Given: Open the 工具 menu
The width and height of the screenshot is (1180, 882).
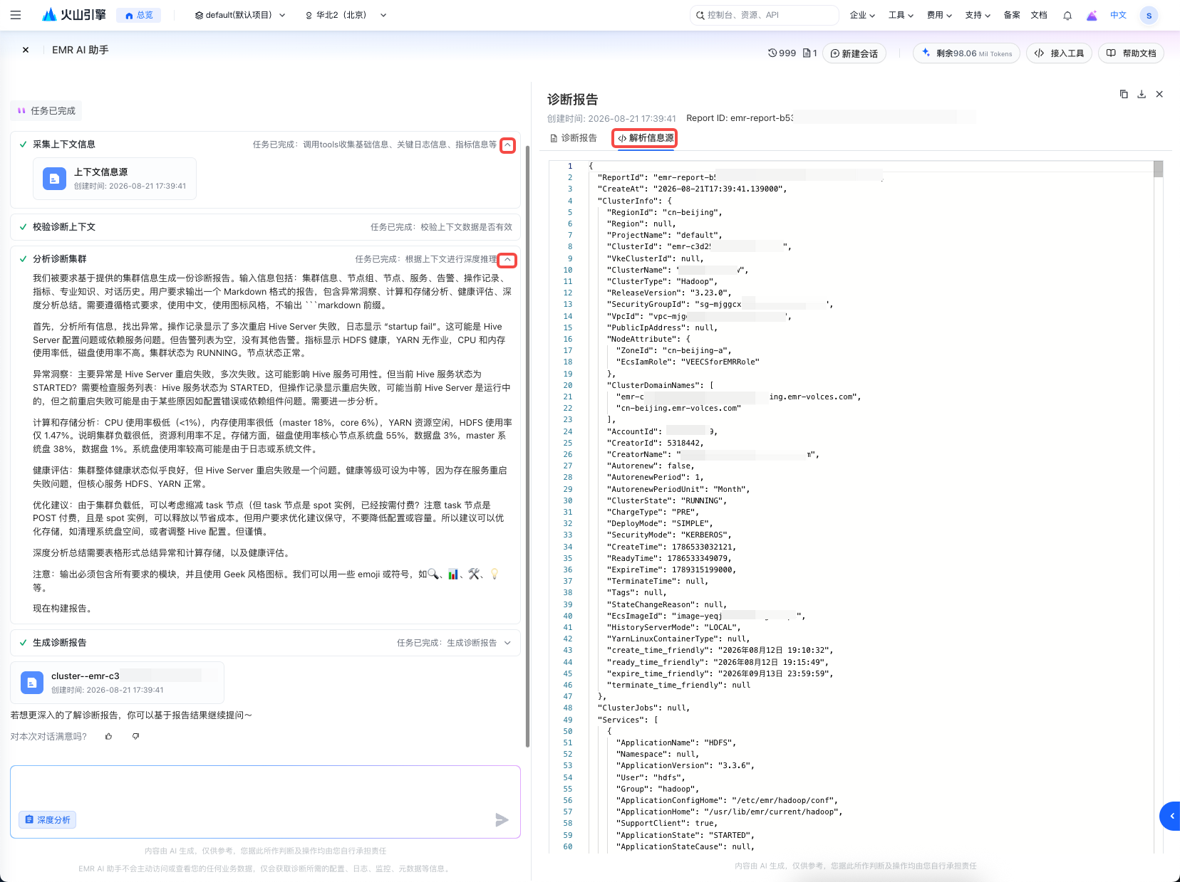Looking at the screenshot, I should pyautogui.click(x=901, y=15).
